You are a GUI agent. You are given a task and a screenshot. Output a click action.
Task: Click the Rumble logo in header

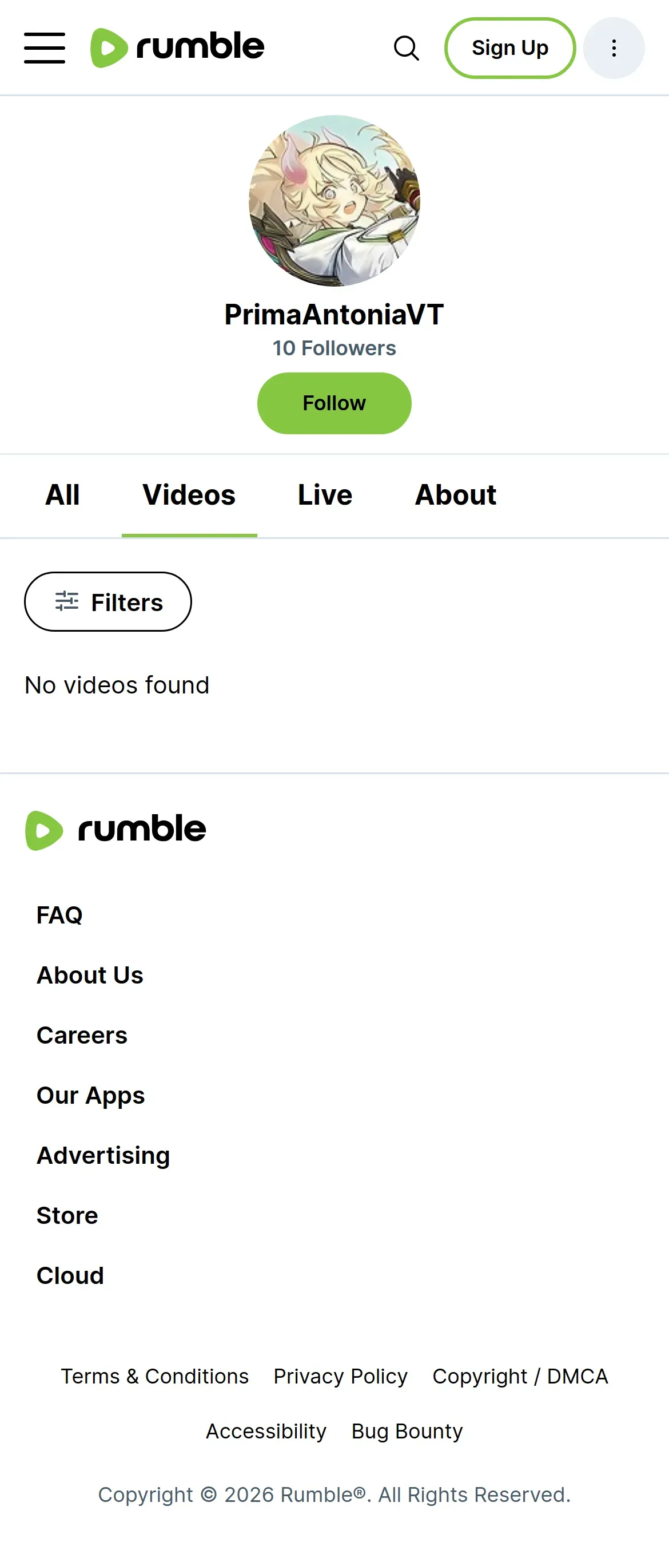coord(177,47)
